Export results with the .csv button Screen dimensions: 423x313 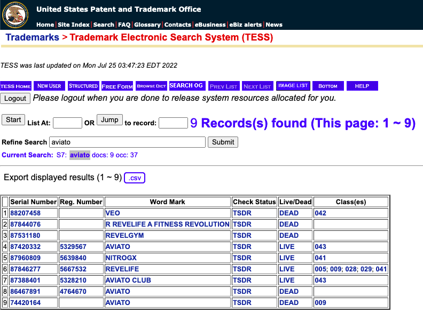(135, 178)
